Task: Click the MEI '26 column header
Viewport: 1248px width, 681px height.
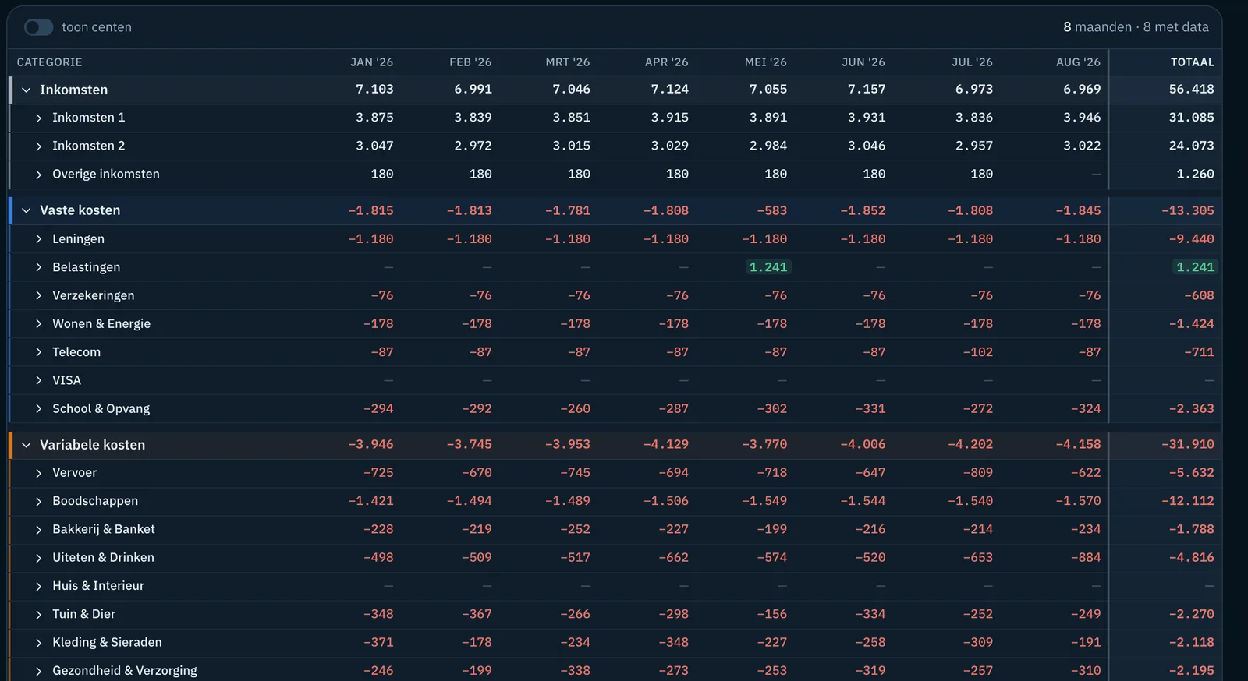Action: pos(765,62)
